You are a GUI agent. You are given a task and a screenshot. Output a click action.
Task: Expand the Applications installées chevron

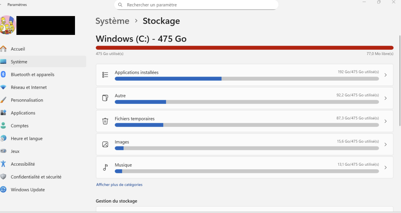(385, 75)
